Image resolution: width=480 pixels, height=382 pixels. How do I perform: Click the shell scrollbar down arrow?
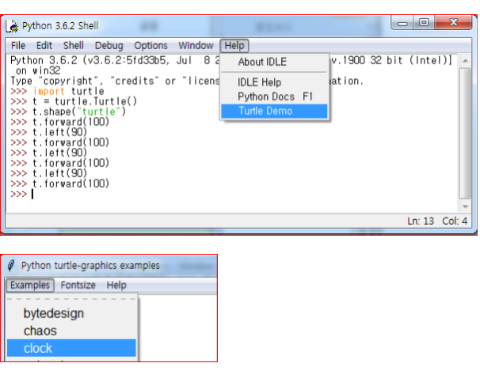coord(465,207)
